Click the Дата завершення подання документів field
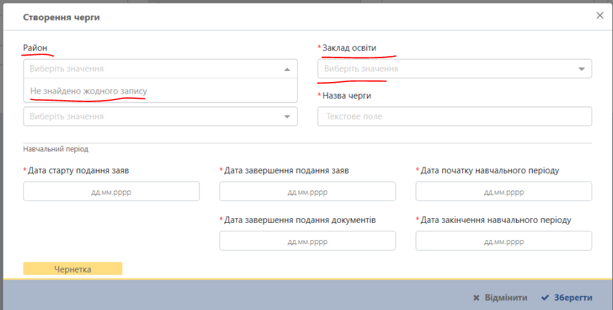613x310 pixels. [x=307, y=241]
